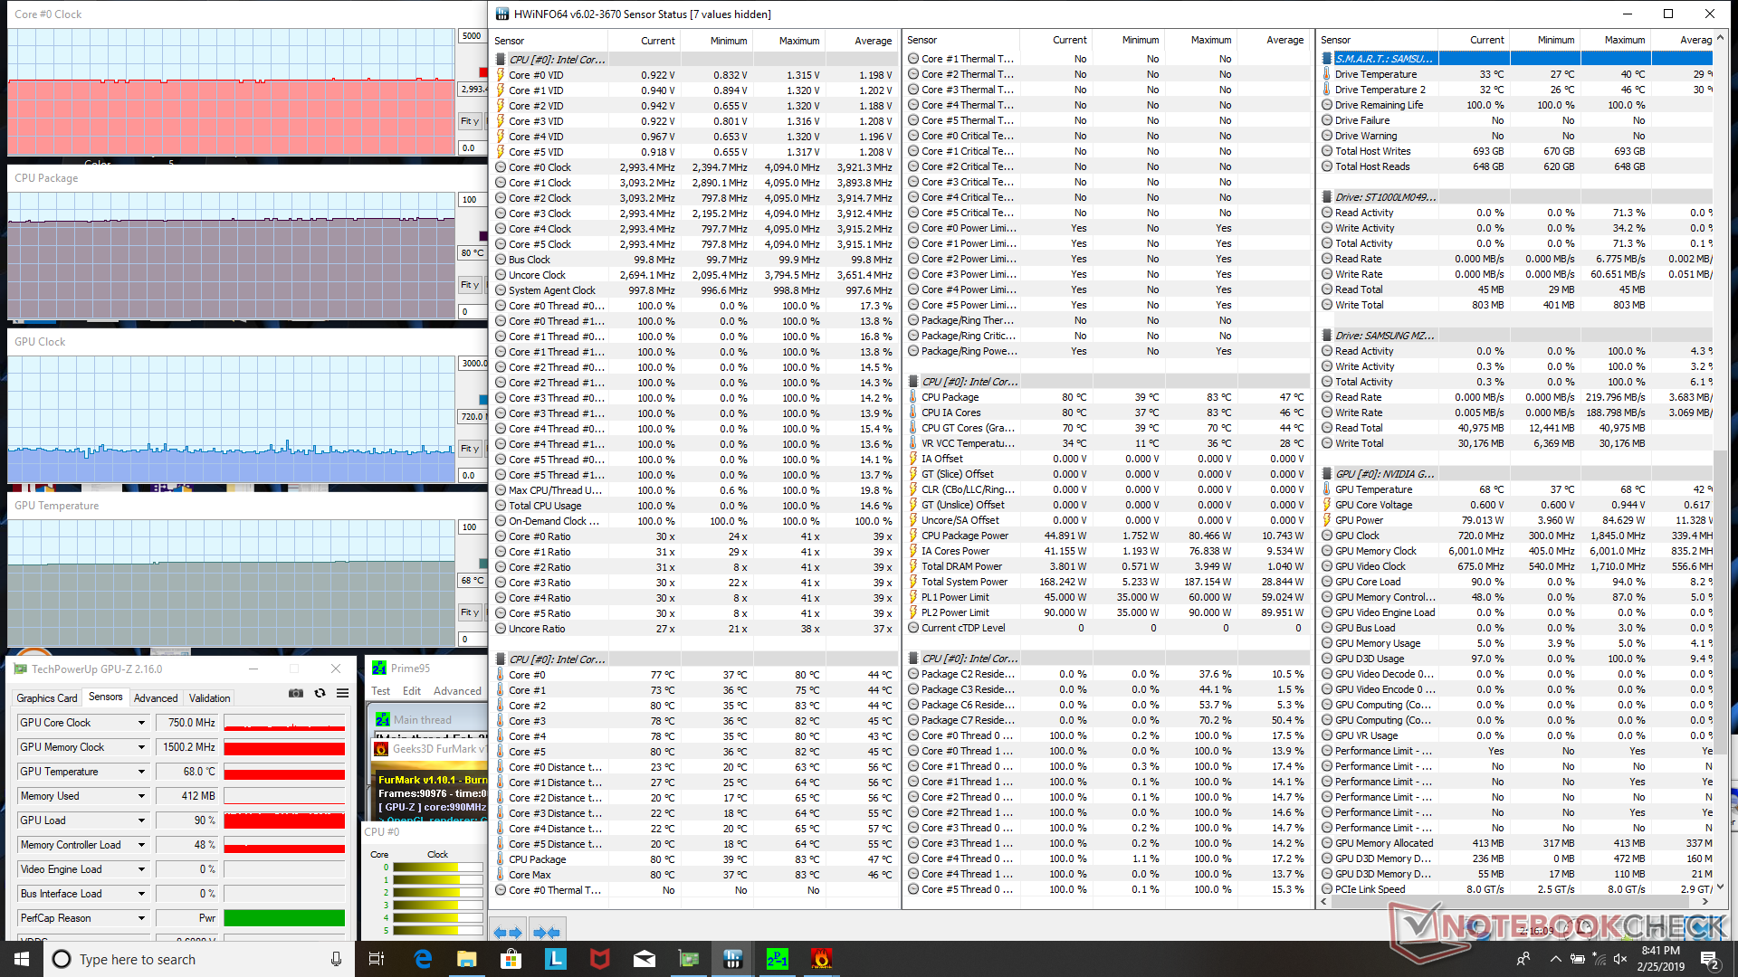Image resolution: width=1738 pixels, height=977 pixels.
Task: Click the red swatch in Core #0 Clock graph
Action: [482, 71]
